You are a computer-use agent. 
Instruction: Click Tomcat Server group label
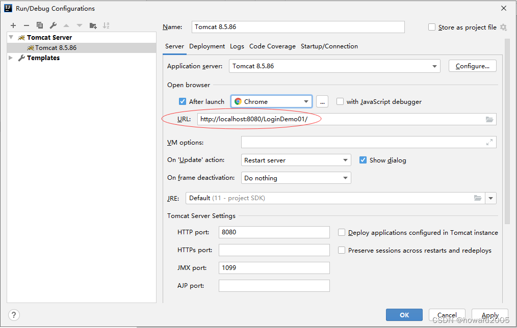pyautogui.click(x=49, y=38)
